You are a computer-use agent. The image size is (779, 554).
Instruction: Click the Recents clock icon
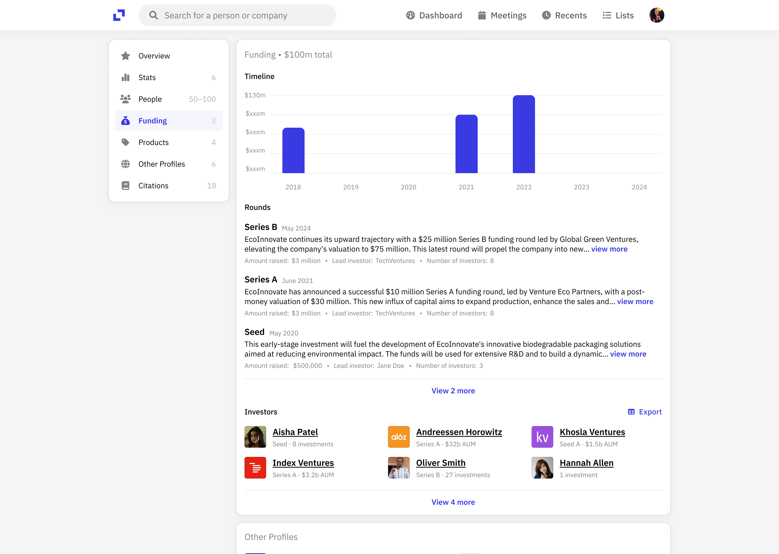pyautogui.click(x=546, y=15)
